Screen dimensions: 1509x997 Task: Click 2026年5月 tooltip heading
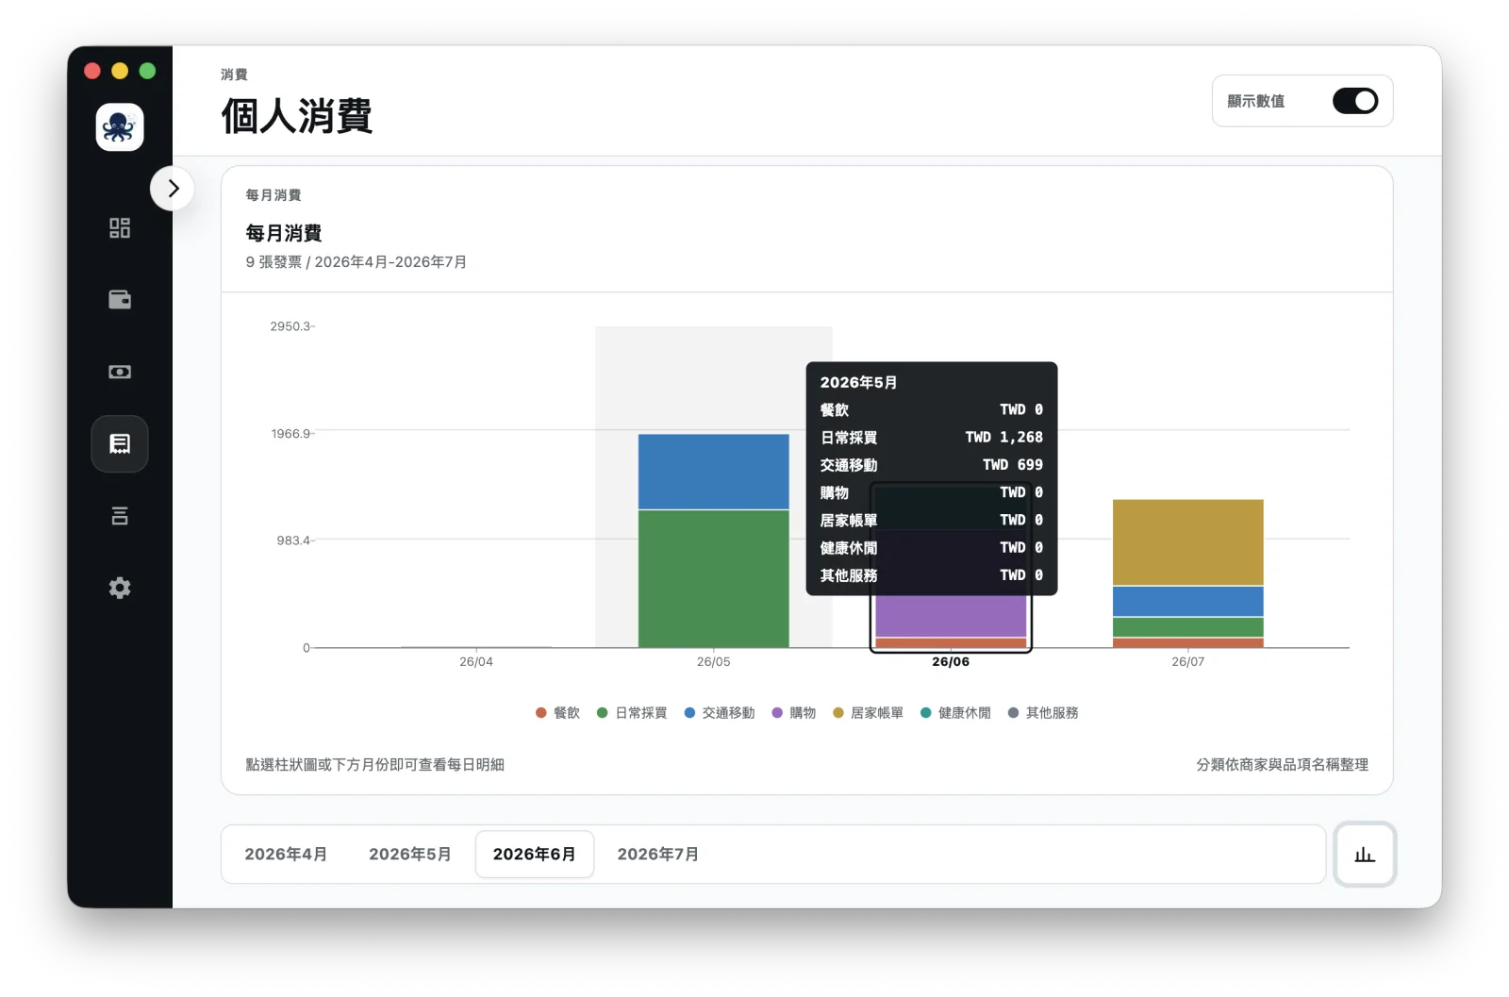858,382
